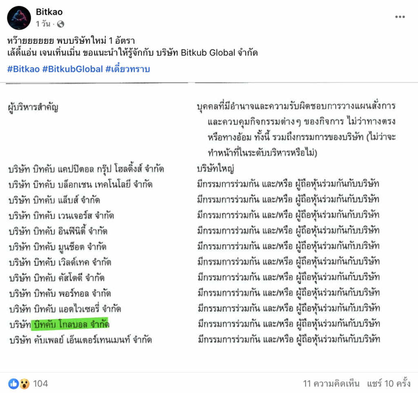Open the 11 ความคิดเห็น comments

click(331, 383)
